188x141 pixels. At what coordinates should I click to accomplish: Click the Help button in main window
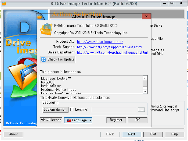175,134
